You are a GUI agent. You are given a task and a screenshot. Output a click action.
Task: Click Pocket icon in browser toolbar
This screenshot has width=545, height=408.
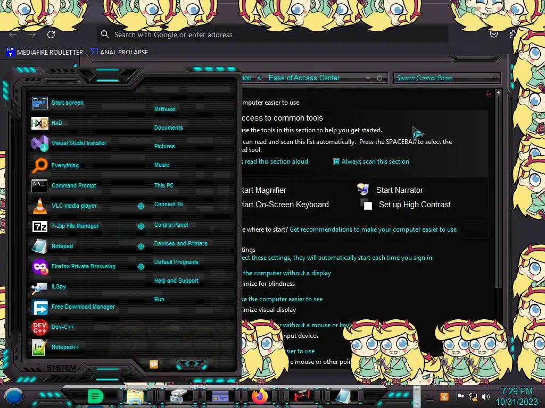click(x=493, y=34)
